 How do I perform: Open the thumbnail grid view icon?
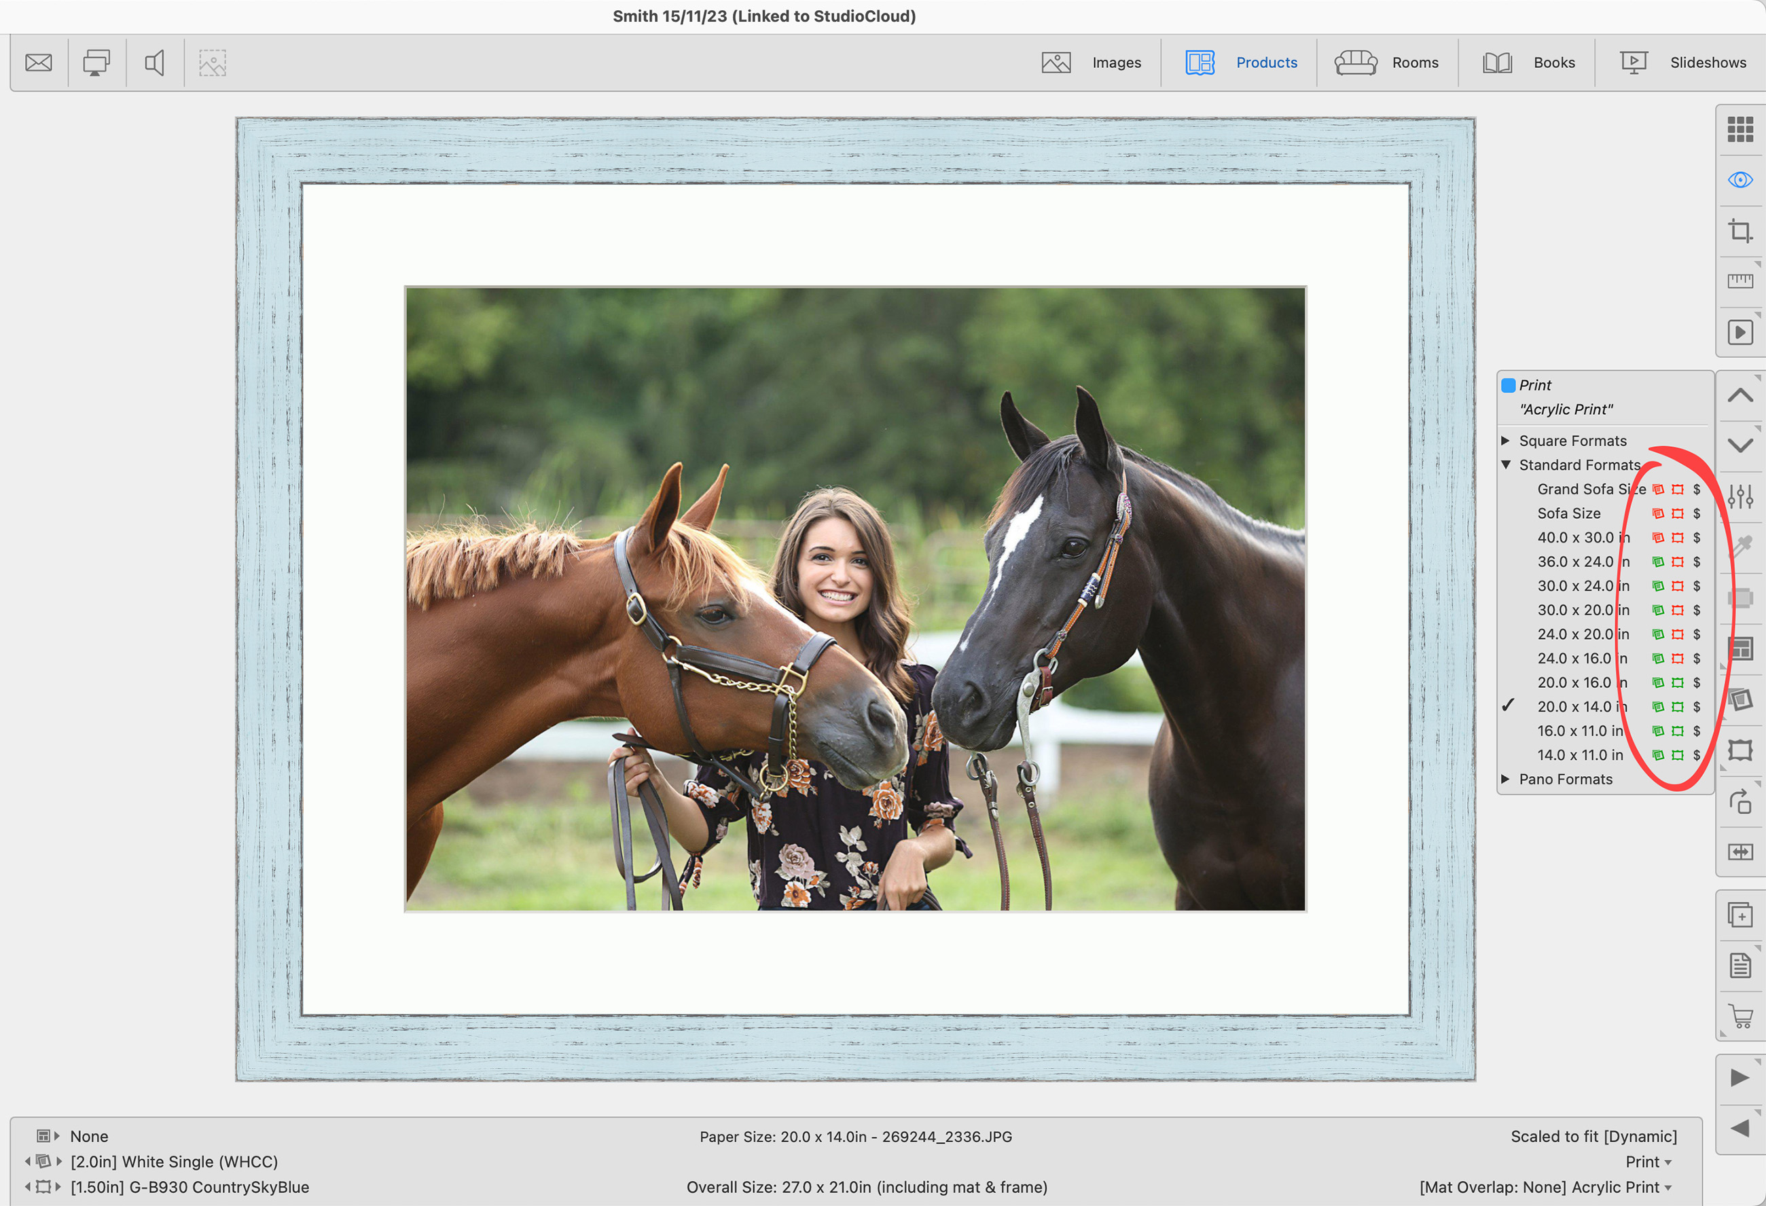click(1740, 129)
